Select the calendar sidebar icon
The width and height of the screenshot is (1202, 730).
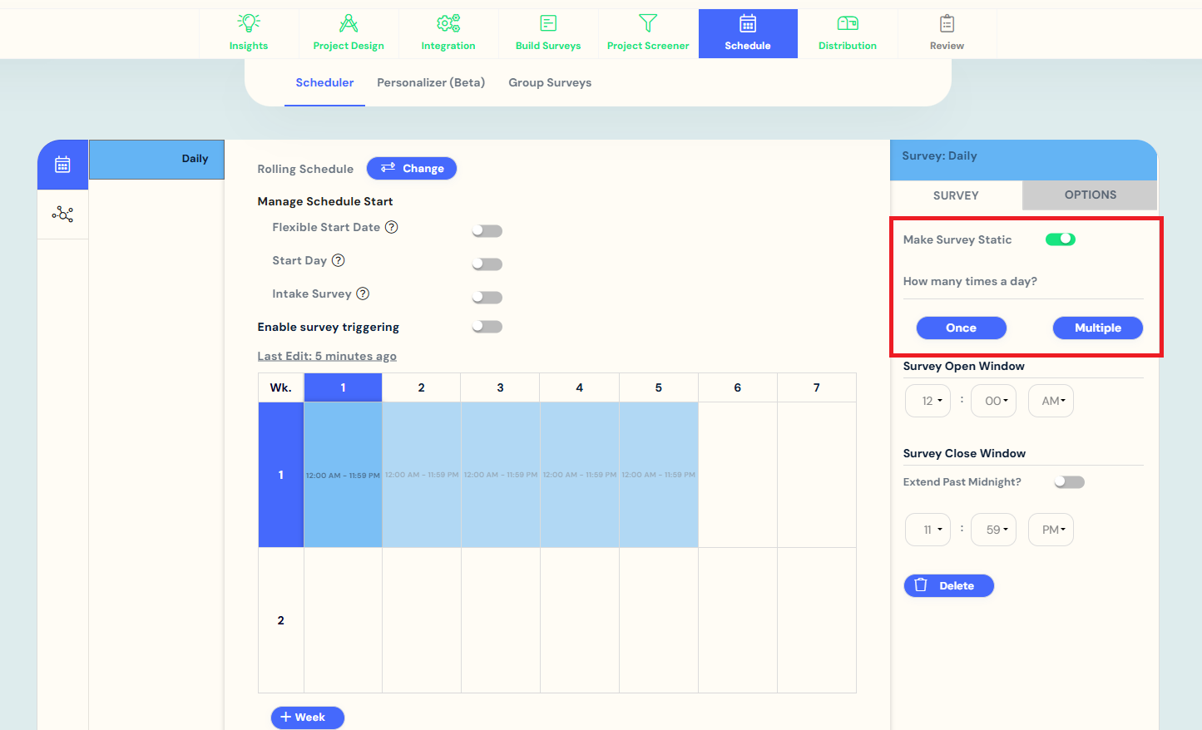point(62,165)
